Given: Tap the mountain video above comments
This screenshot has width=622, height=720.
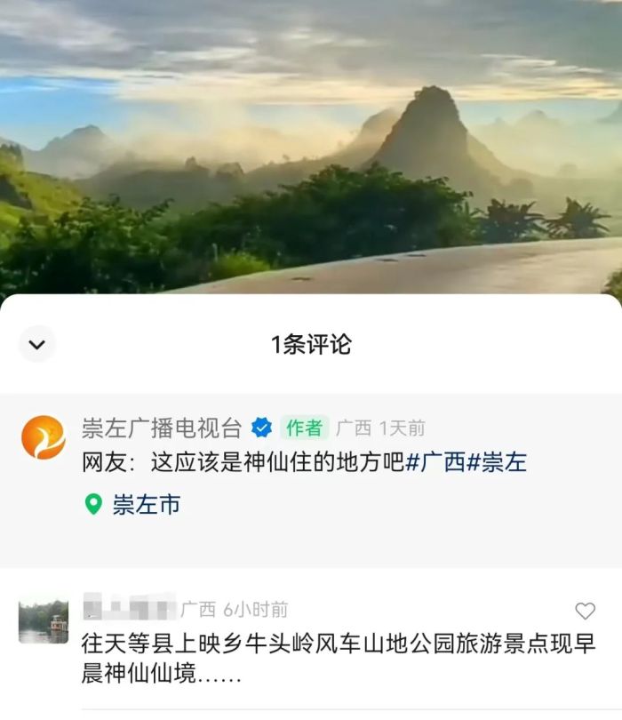Looking at the screenshot, I should coord(311,147).
